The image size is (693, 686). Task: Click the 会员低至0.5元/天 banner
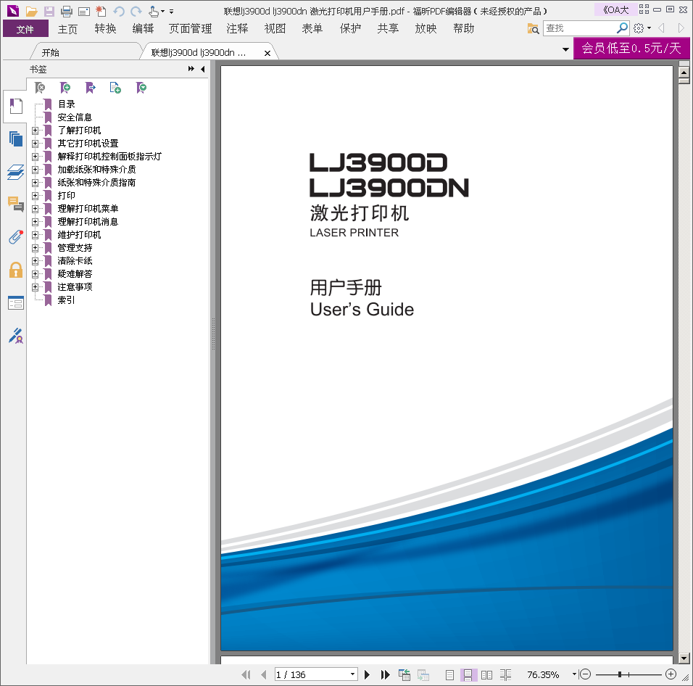(x=631, y=48)
